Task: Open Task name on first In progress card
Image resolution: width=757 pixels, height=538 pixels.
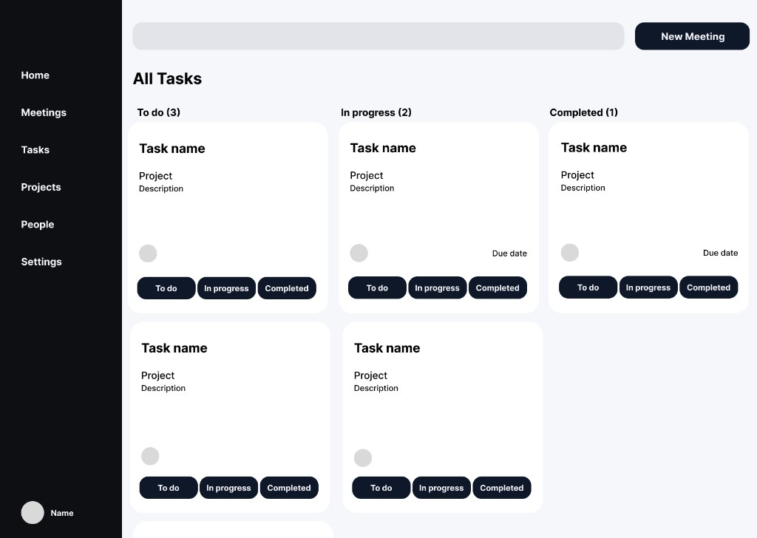Action: 383,148
